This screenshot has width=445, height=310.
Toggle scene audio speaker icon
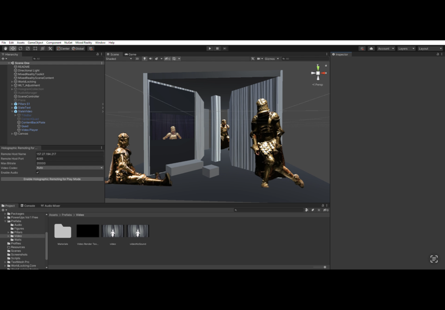(150, 59)
